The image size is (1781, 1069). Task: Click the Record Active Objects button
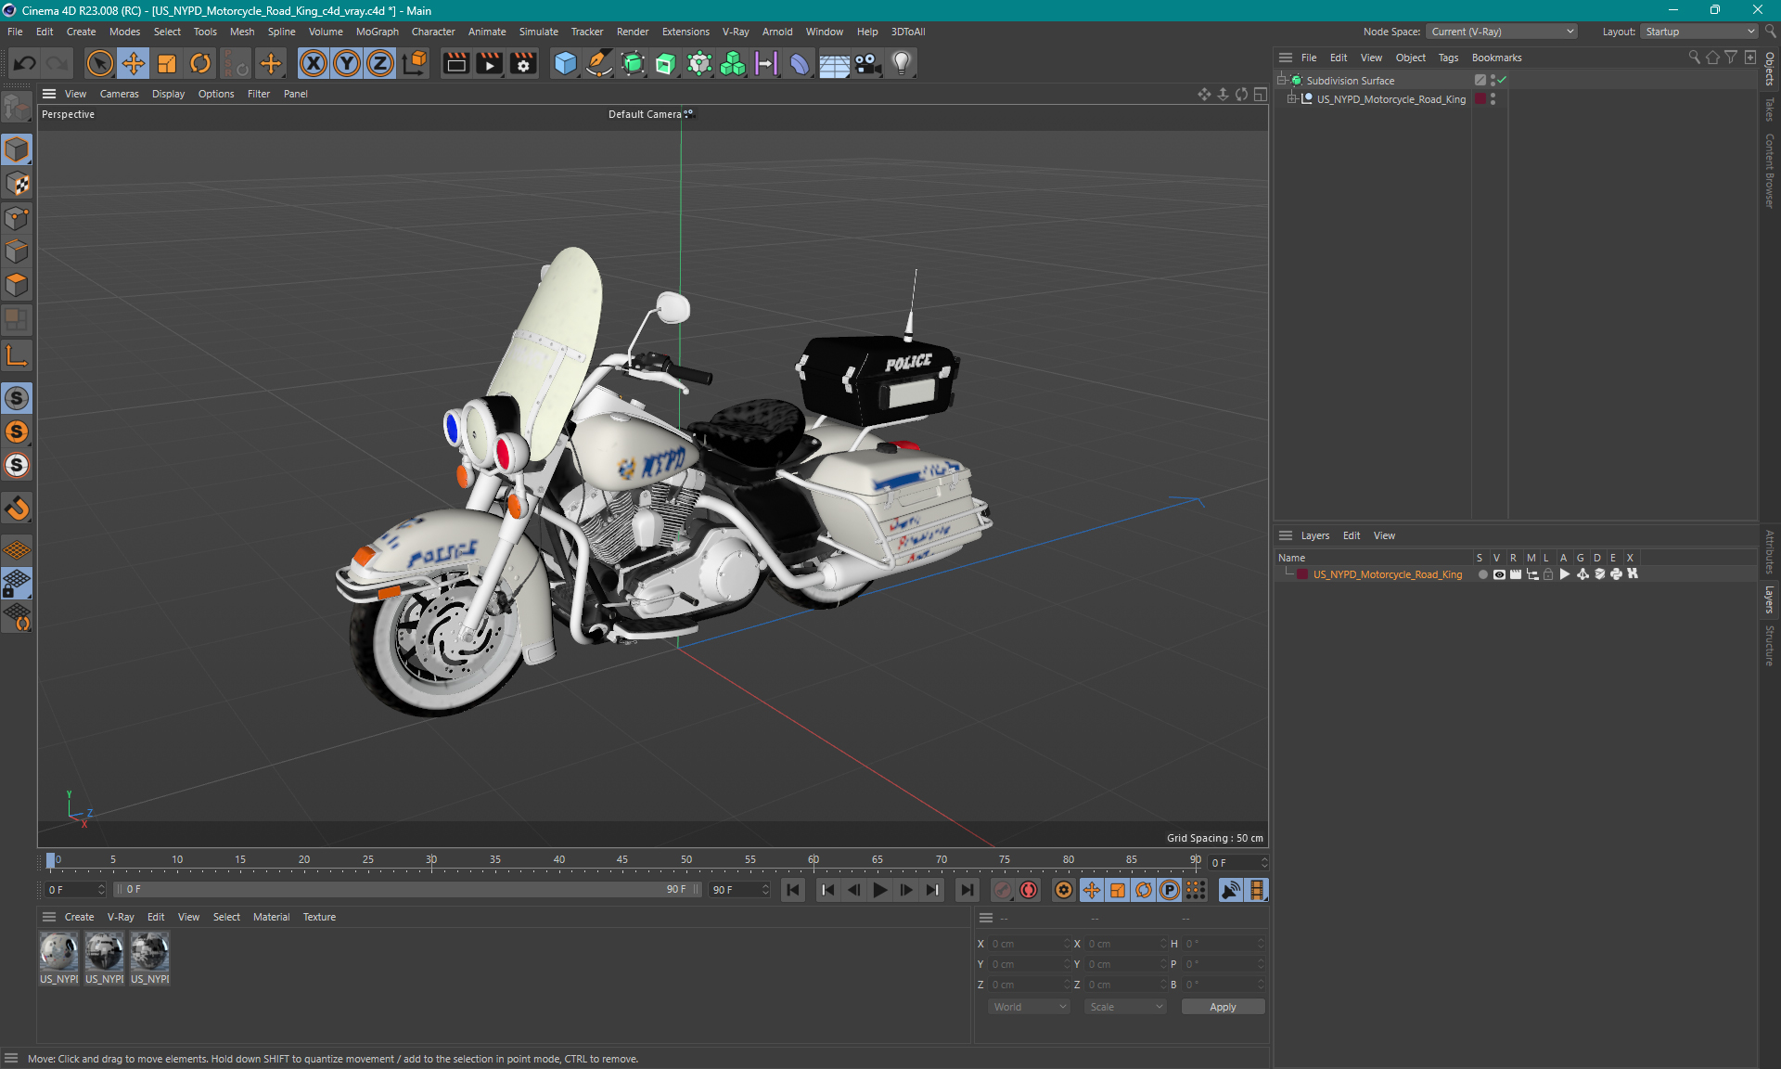[x=1003, y=890]
